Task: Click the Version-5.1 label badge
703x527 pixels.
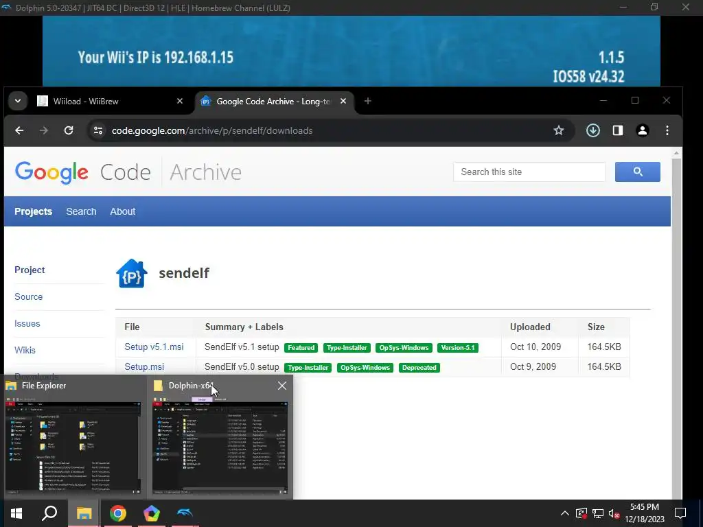Action: (x=458, y=348)
